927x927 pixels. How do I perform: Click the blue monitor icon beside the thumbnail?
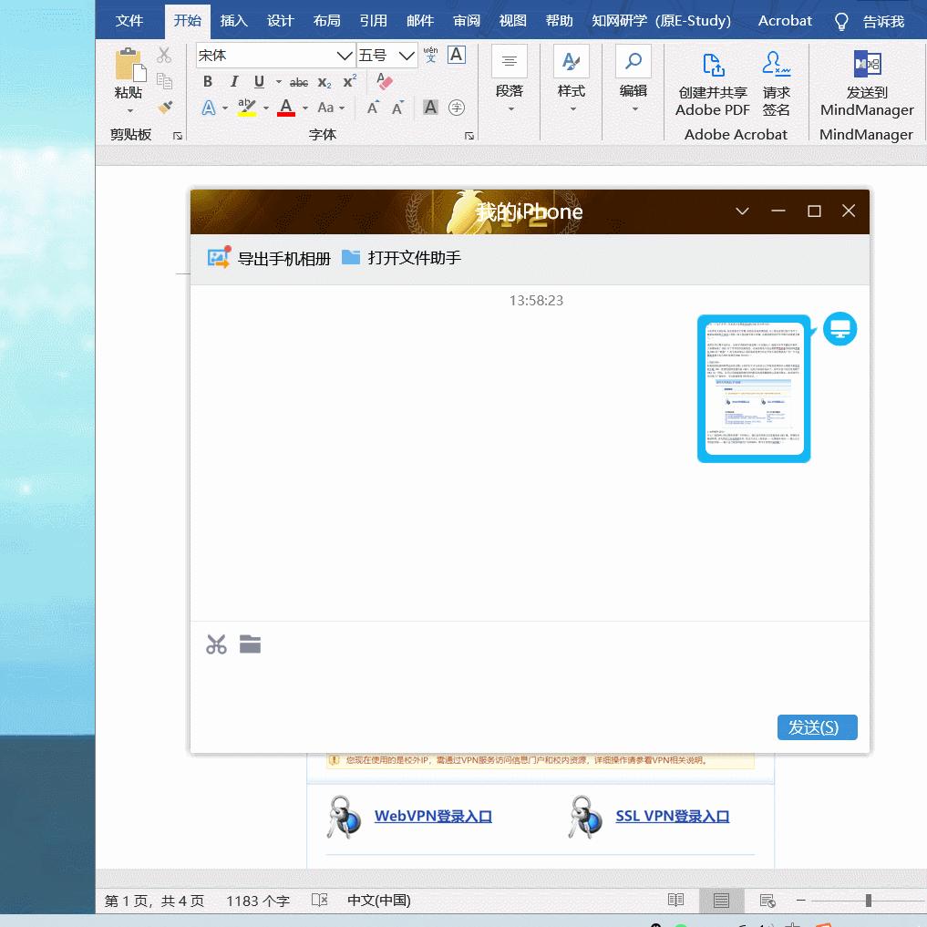pyautogui.click(x=839, y=328)
